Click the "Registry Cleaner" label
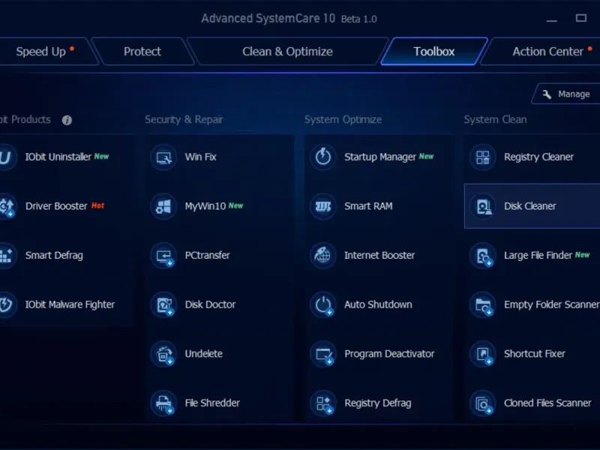The width and height of the screenshot is (600, 450). tap(538, 157)
